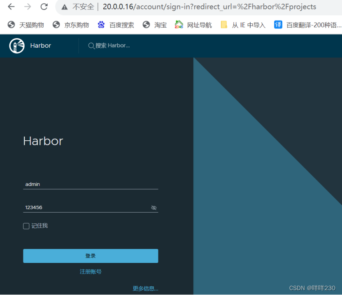Viewport: 342px width, 295px height.
Task: Click the address bar URL
Action: tap(209, 7)
